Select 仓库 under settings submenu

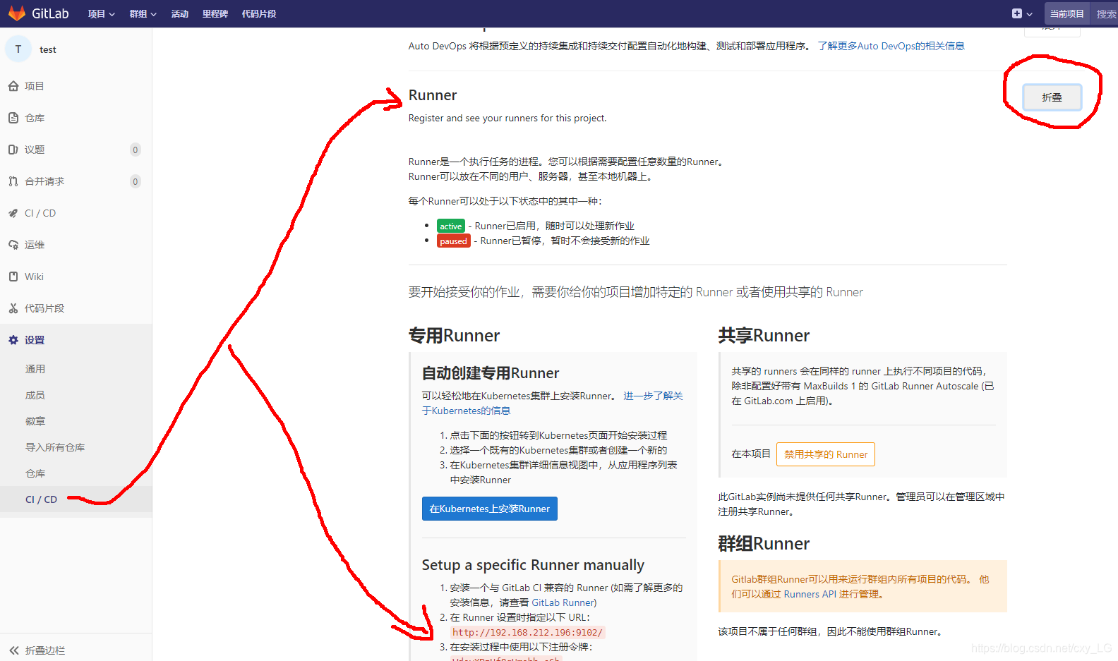(x=35, y=473)
